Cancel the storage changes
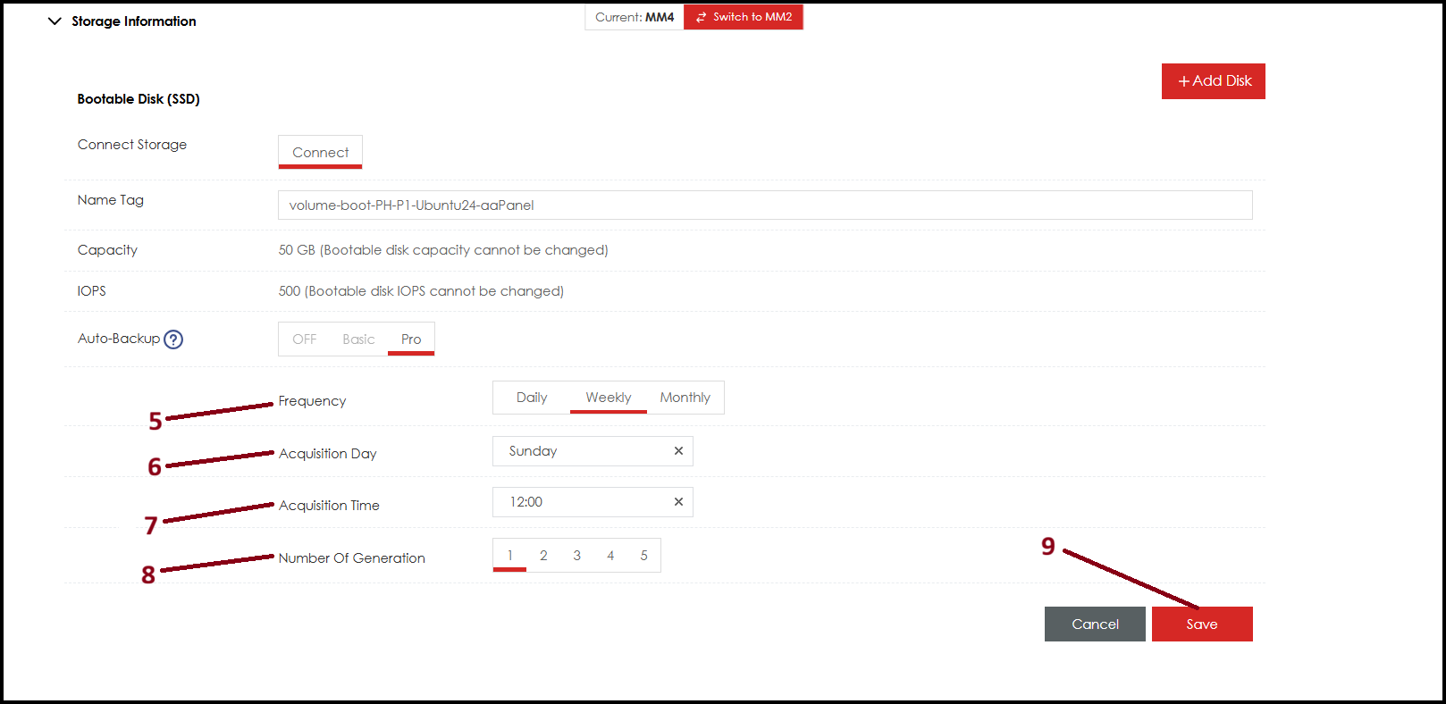 coord(1095,624)
